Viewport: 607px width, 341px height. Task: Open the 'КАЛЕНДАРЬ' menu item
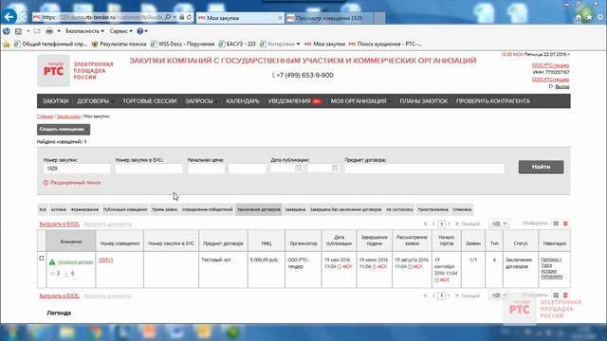coord(243,101)
